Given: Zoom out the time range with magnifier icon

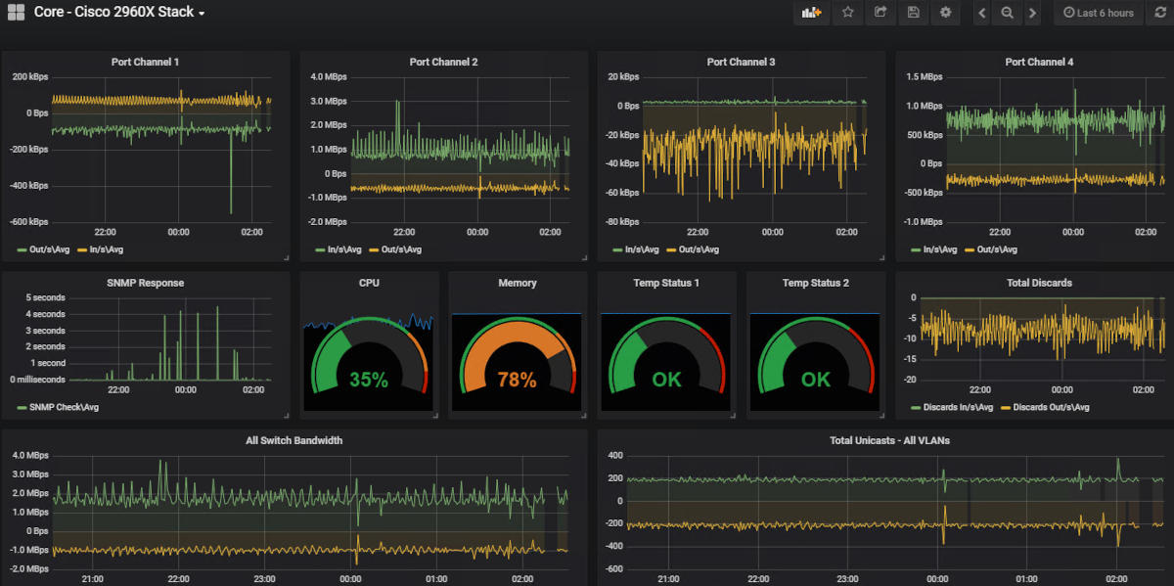Looking at the screenshot, I should point(1008,13).
